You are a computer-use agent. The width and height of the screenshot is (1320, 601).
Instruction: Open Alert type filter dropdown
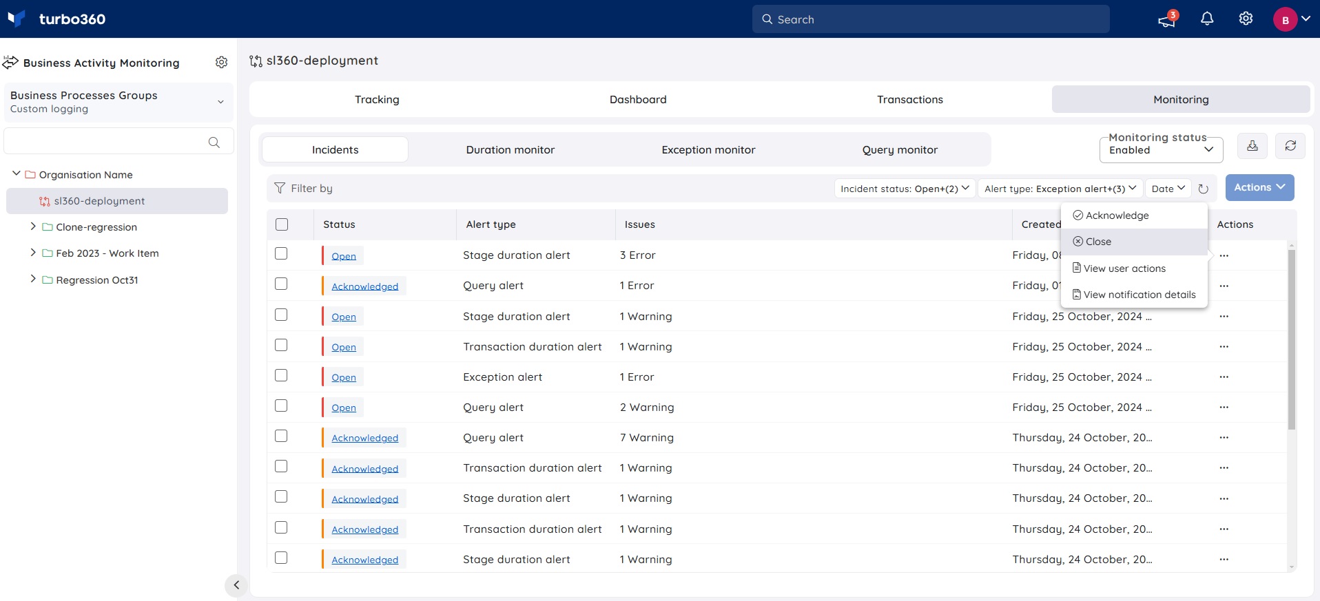click(x=1060, y=189)
